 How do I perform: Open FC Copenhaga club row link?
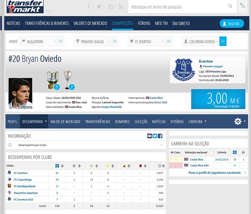click(23, 179)
